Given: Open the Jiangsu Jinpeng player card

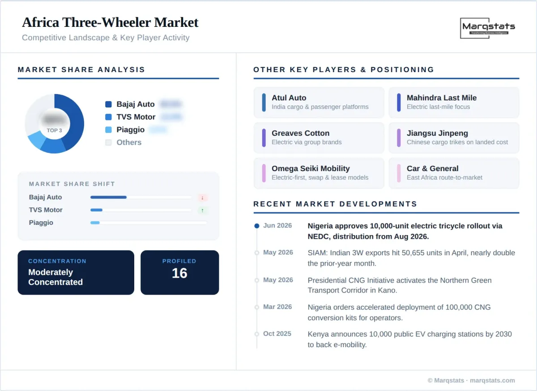Looking at the screenshot, I should point(454,138).
